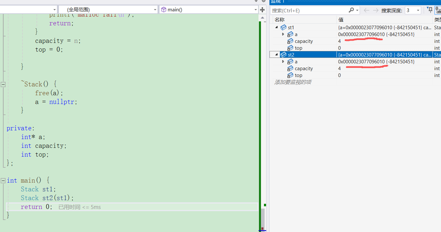Viewport: 441px width, 232px height.
Task: Click the locked field icon of st1 capacity
Action: pos(290,41)
